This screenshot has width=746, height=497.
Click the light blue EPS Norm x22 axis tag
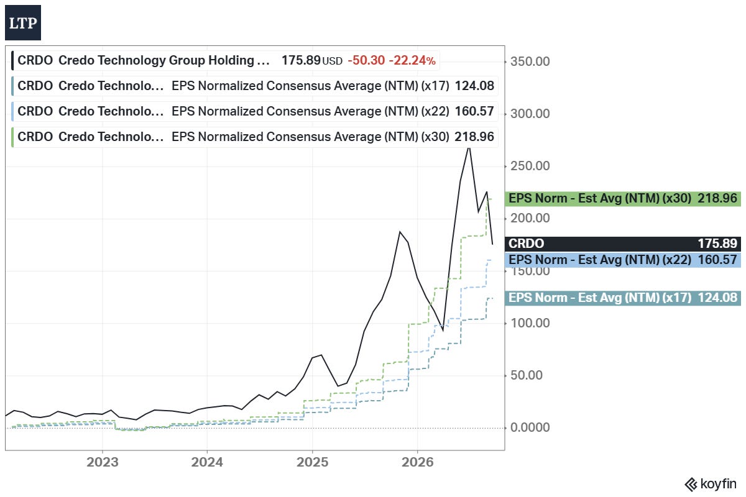point(624,260)
